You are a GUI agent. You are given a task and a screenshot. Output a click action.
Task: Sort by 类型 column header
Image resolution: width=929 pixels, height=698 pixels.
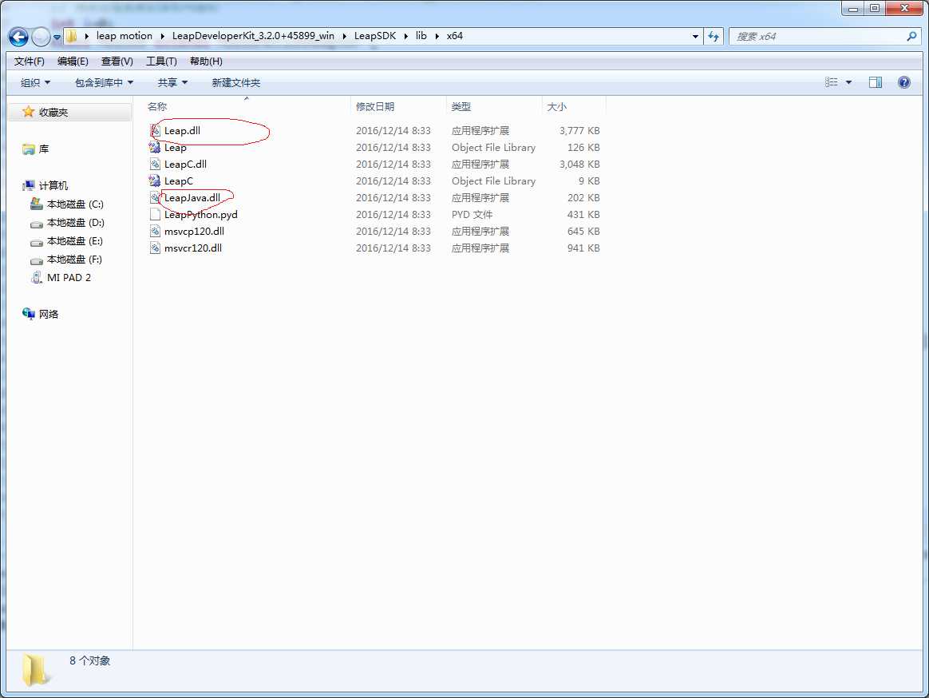[x=461, y=107]
